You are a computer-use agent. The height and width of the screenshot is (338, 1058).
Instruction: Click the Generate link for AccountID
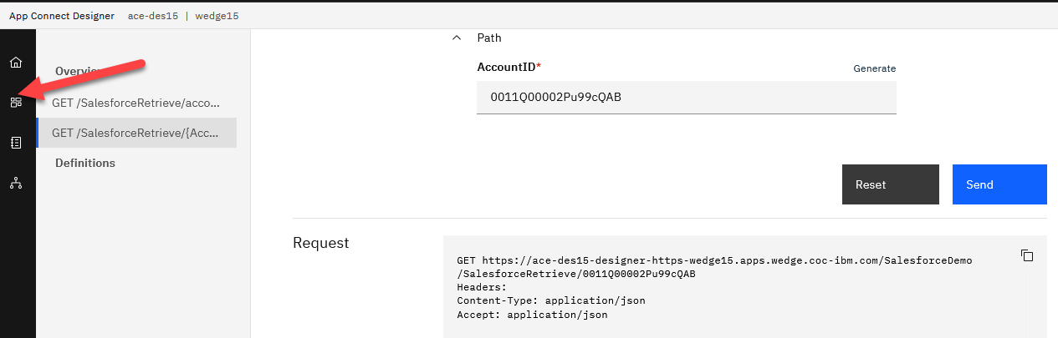coord(874,68)
